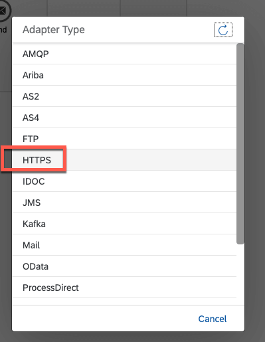The width and height of the screenshot is (265, 342).
Task: Select the JMS adapter type
Action: tap(124, 203)
